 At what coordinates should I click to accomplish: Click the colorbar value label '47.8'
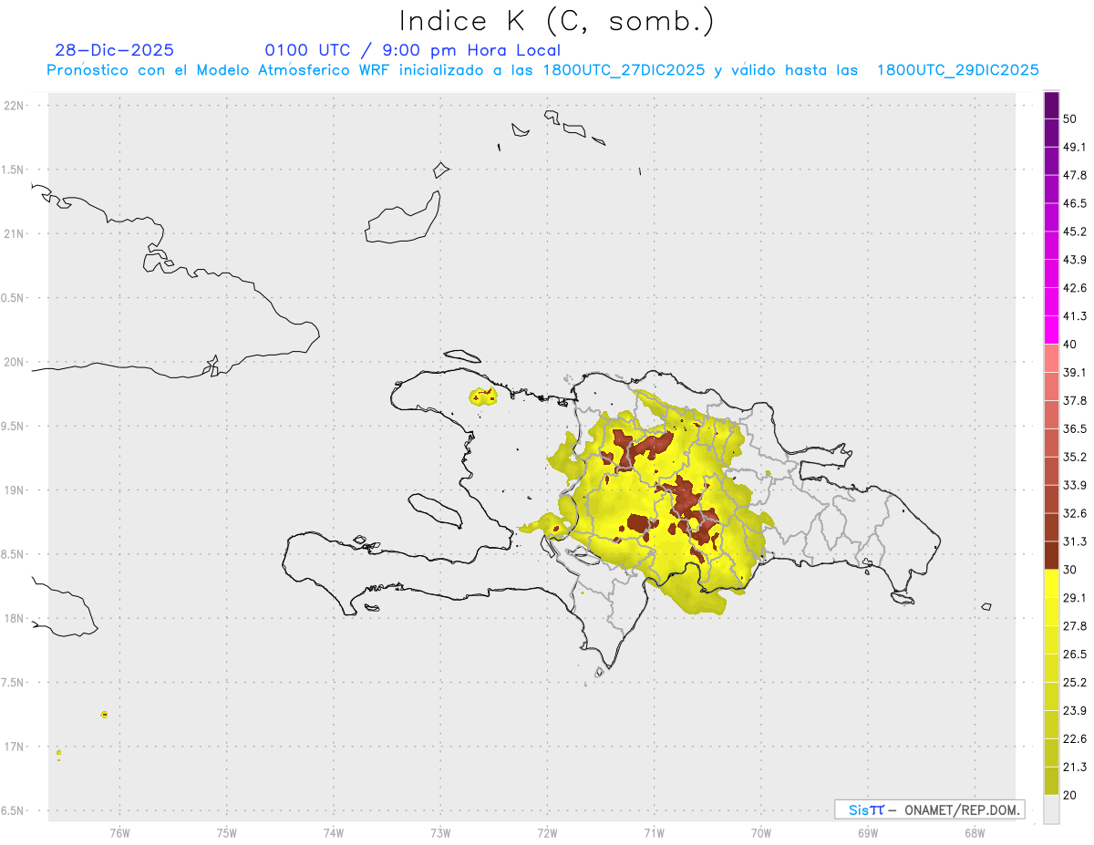pos(1075,175)
